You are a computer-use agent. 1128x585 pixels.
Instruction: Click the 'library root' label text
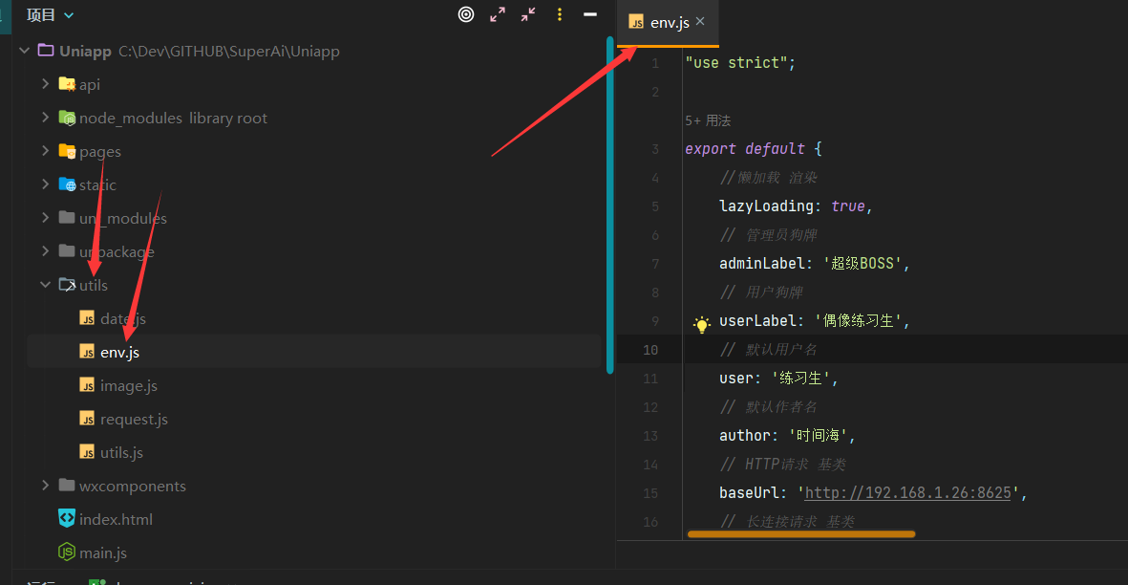(x=228, y=118)
